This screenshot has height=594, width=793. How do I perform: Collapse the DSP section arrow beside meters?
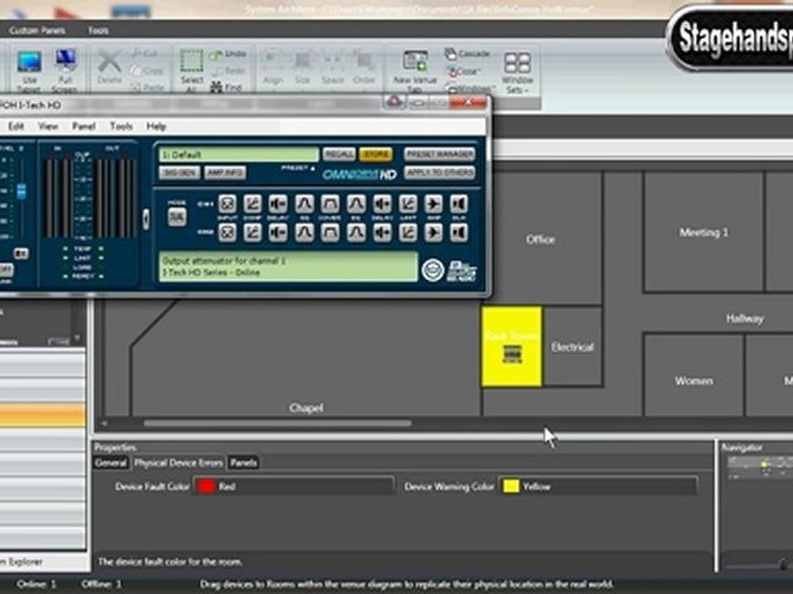coord(145,219)
